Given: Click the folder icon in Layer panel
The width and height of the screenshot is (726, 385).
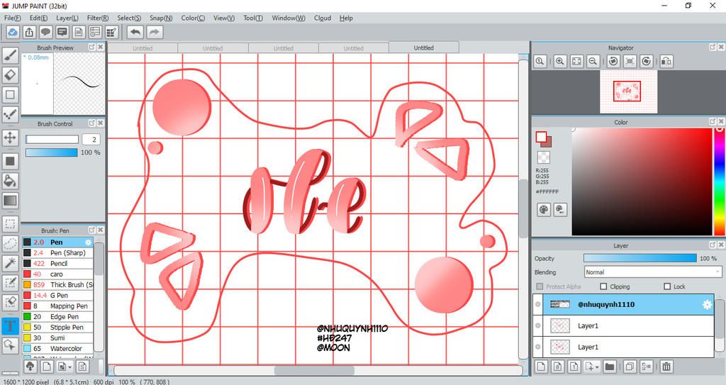Looking at the screenshot, I should (x=609, y=367).
